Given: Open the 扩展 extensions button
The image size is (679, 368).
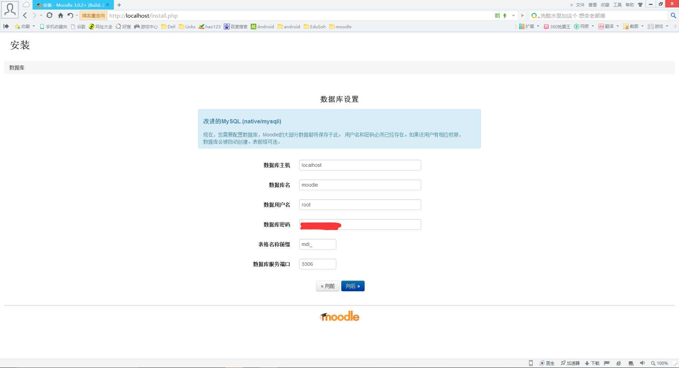Looking at the screenshot, I should coord(526,27).
